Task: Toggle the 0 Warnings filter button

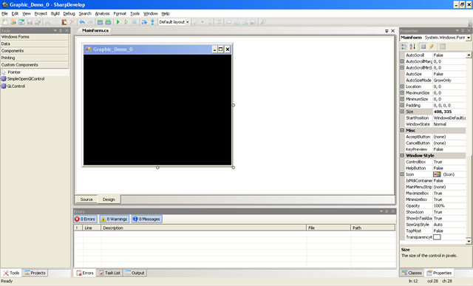Action: click(x=114, y=219)
